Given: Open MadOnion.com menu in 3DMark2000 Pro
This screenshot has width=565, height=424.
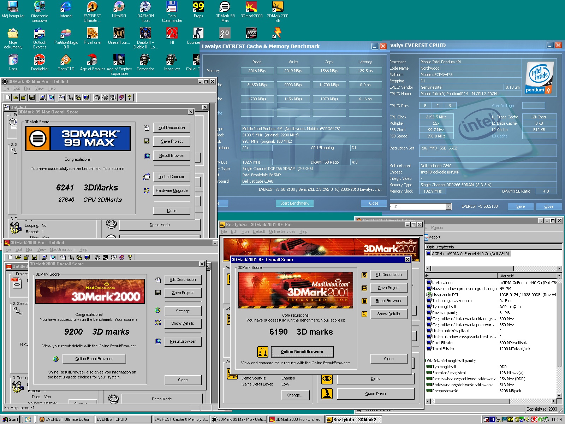Looking at the screenshot, I should (63, 249).
